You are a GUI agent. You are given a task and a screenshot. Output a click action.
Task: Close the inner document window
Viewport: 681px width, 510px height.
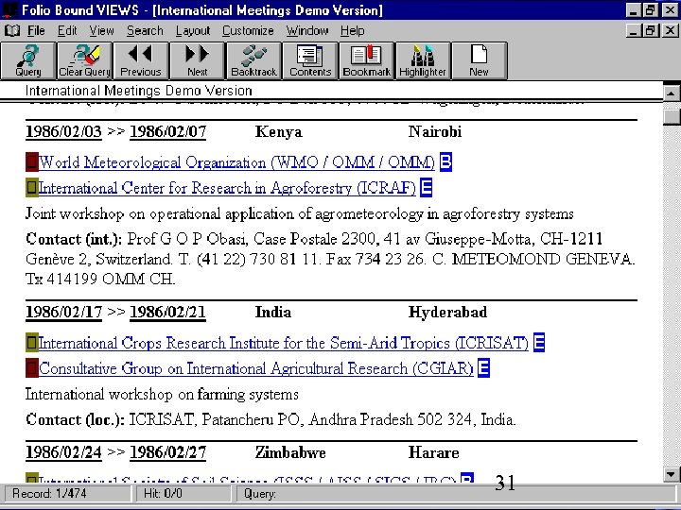[x=670, y=30]
